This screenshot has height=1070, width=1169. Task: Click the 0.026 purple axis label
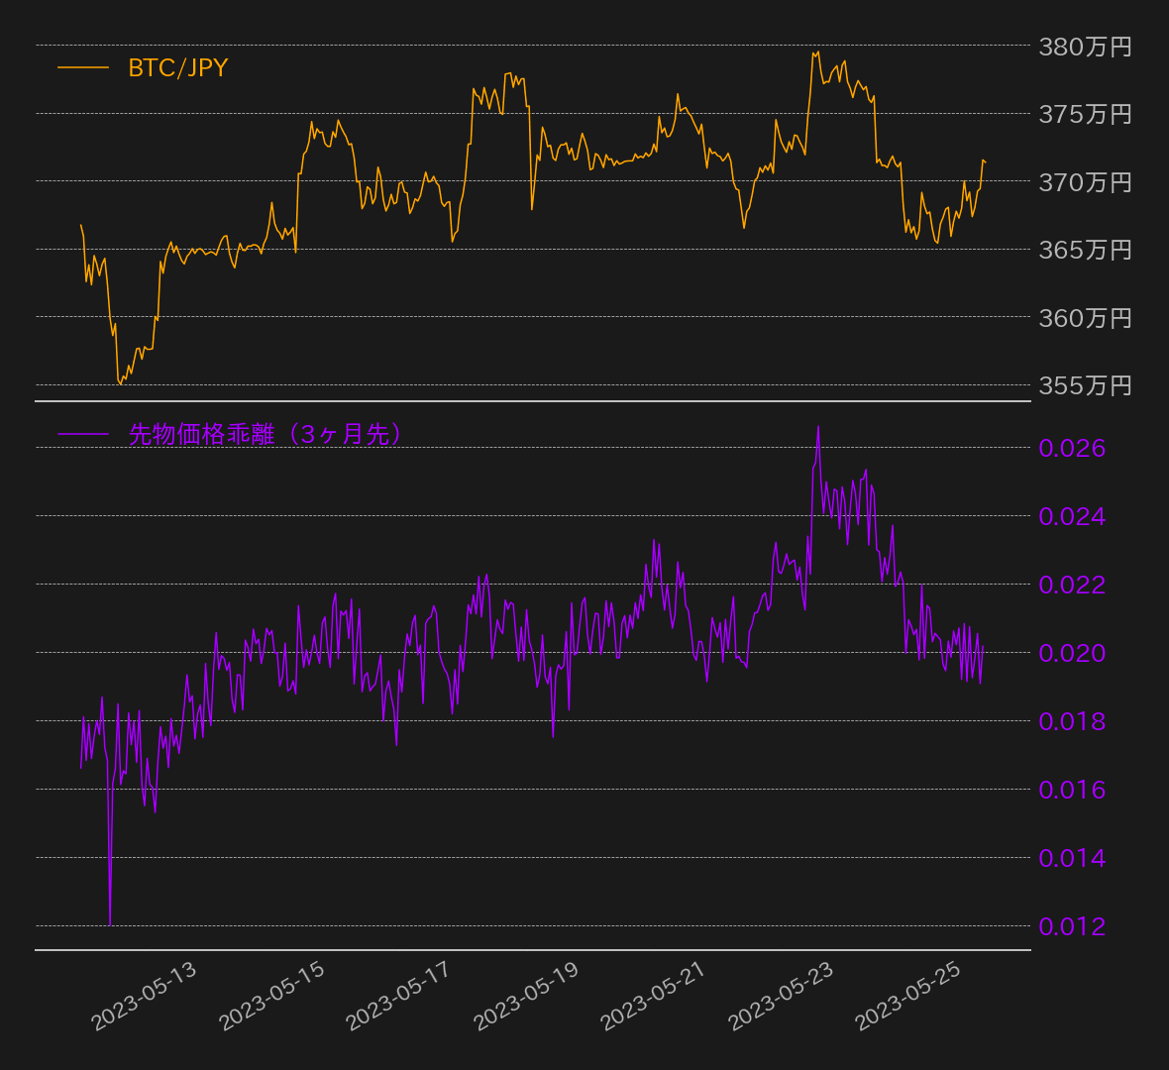pos(1071,448)
